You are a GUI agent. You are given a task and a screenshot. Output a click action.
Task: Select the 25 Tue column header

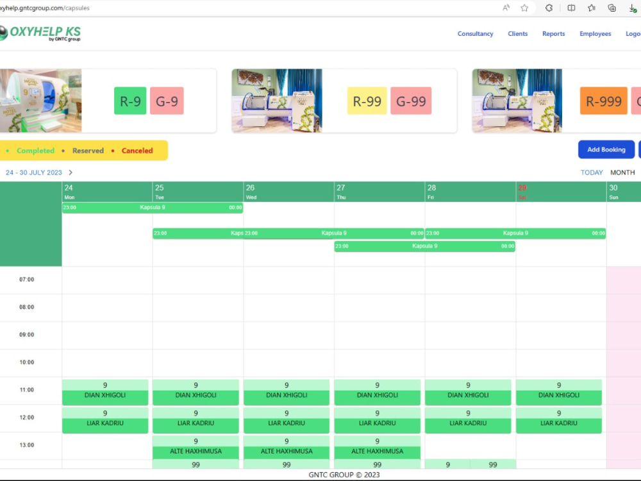tap(198, 192)
